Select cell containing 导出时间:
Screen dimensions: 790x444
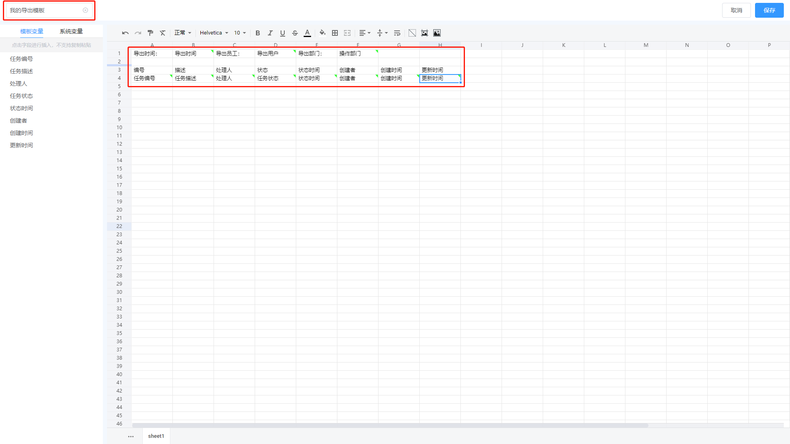click(152, 53)
